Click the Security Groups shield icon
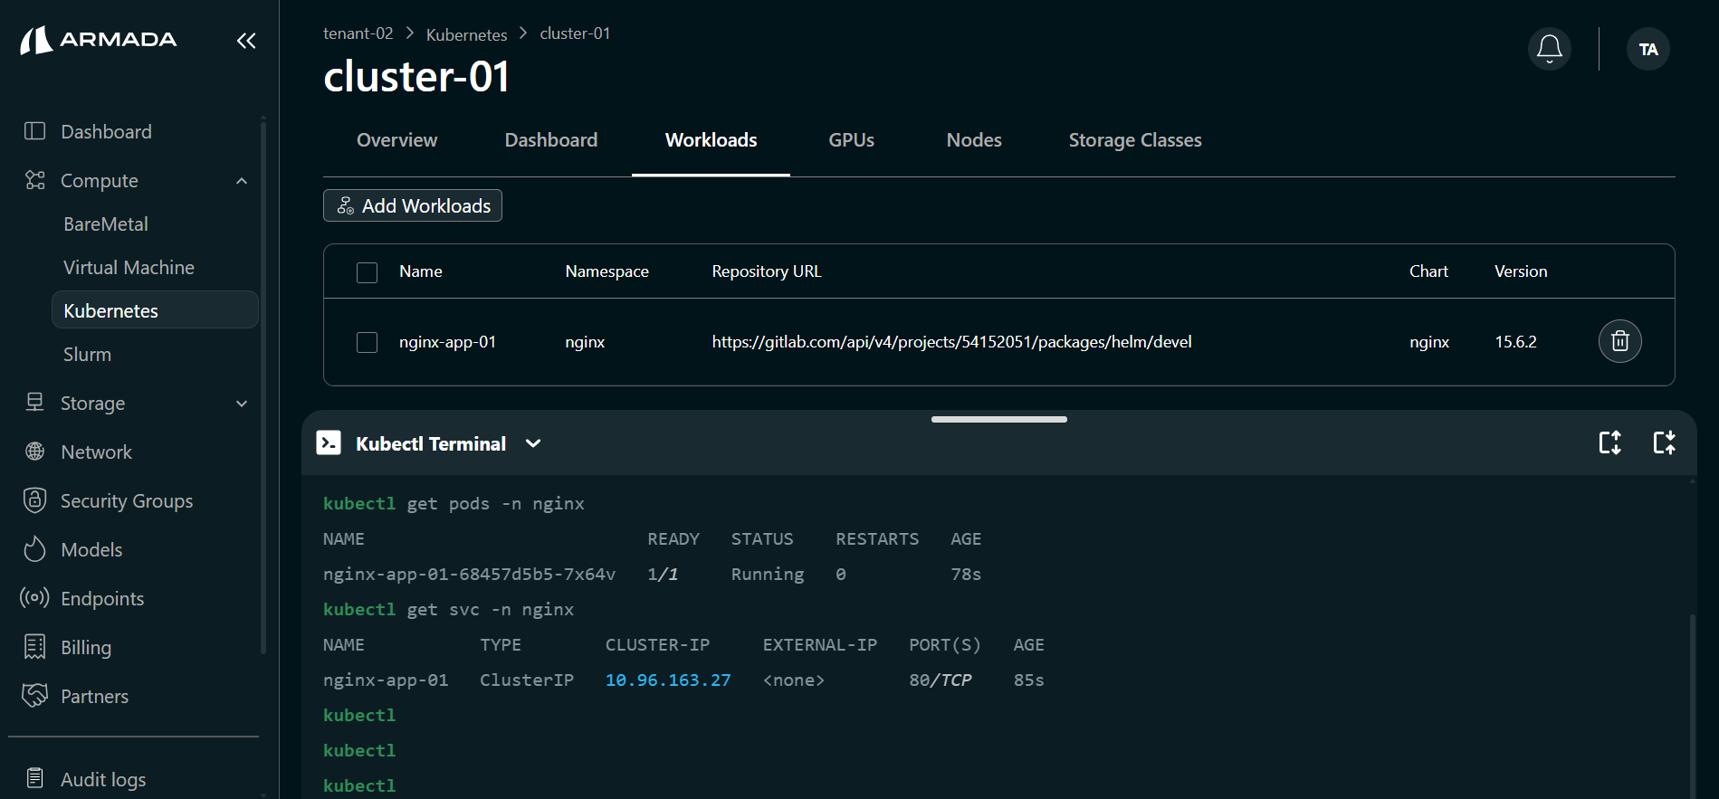The image size is (1719, 799). coord(34,500)
